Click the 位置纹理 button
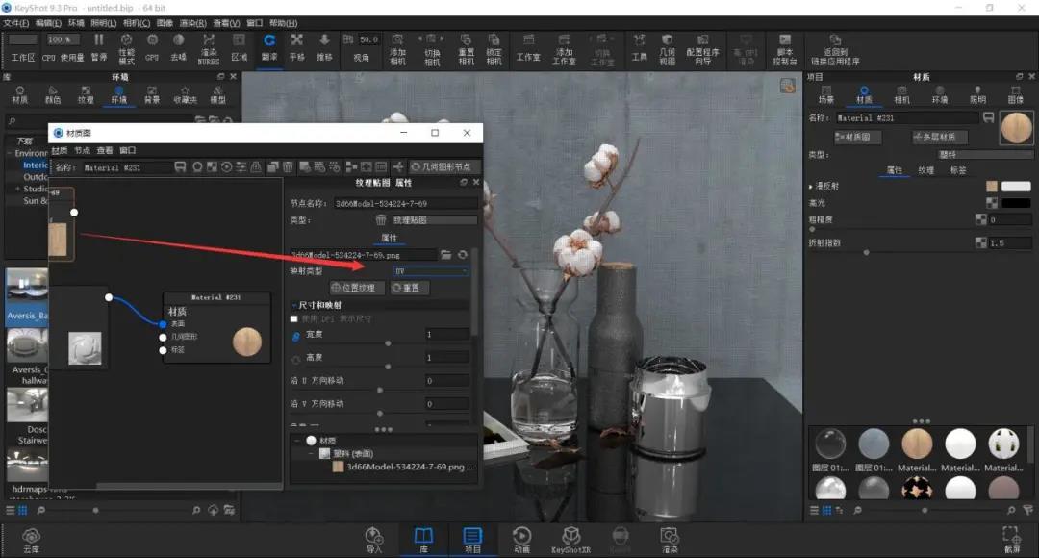Viewport: 1039px width, 558px height. tap(357, 288)
